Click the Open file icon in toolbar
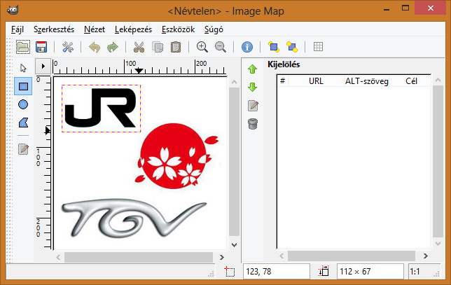 click(x=23, y=47)
